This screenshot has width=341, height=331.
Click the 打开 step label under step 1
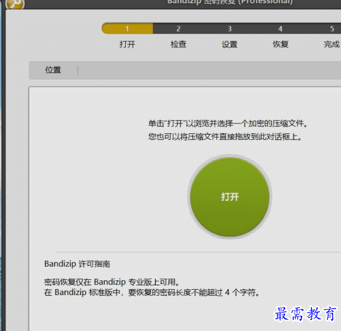point(127,45)
